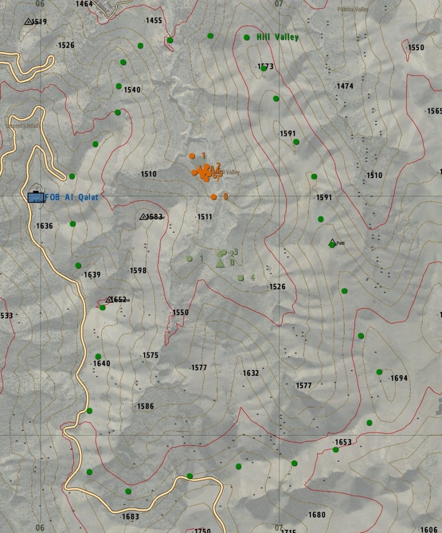Click the blue FOB Al Qalat base marker
442x533 pixels.
click(x=35, y=196)
